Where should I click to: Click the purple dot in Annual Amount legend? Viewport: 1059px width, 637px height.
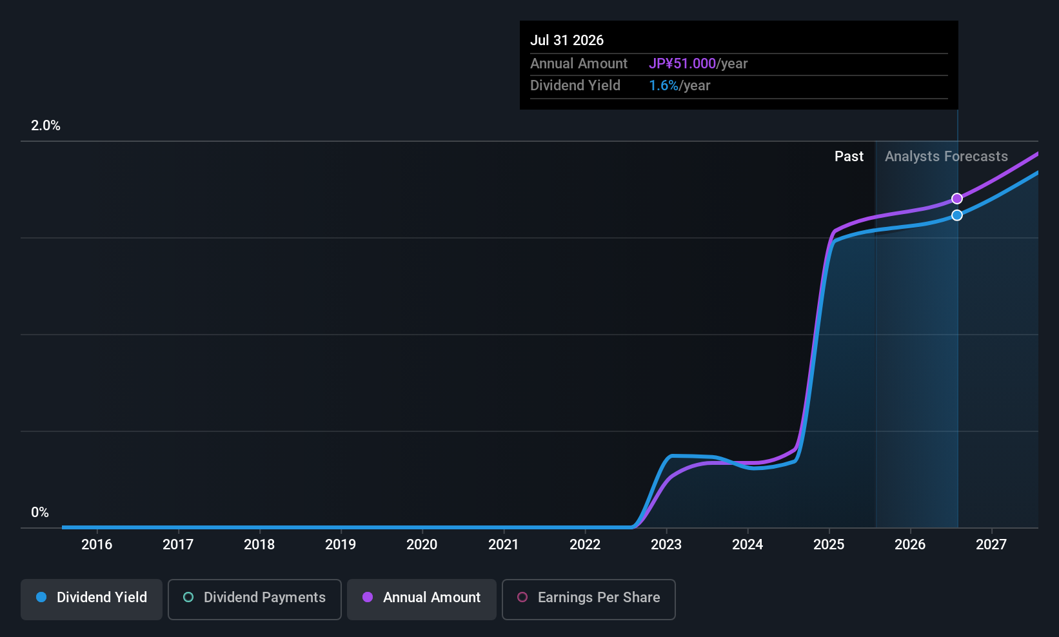click(368, 598)
